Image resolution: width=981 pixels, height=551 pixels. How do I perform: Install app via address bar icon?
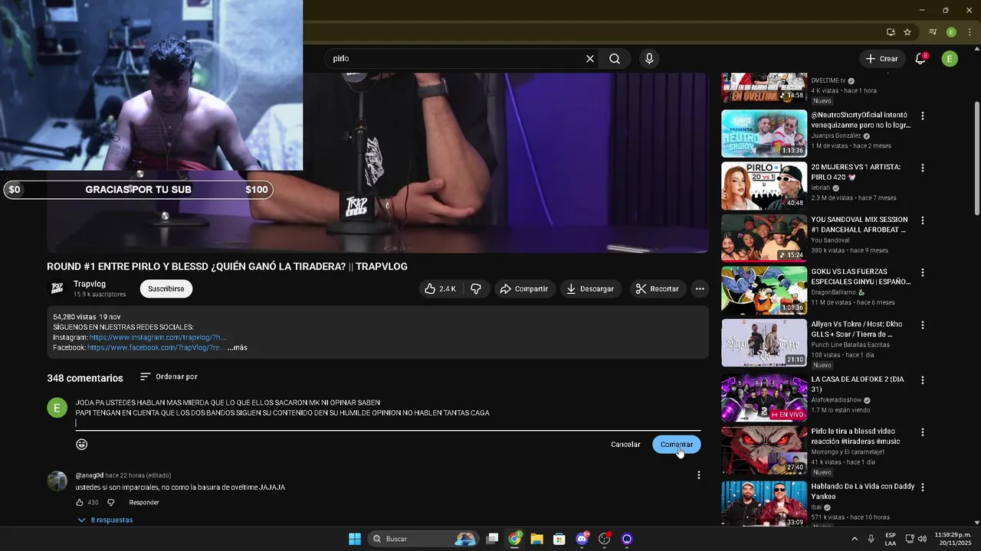click(891, 32)
